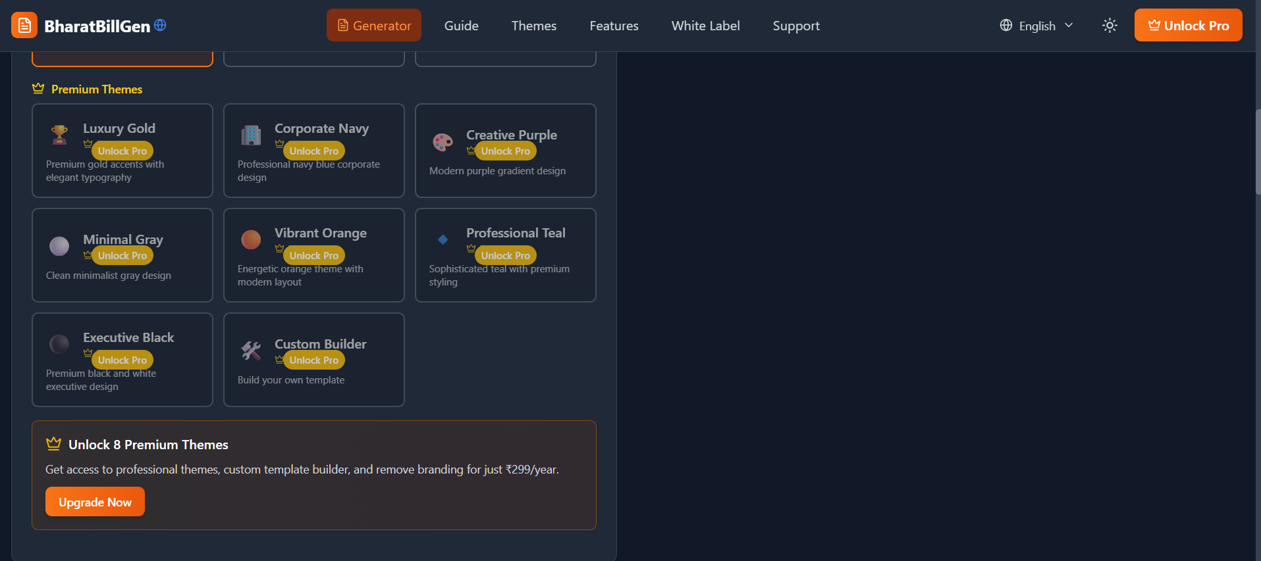Click the page vertical scrollbar
This screenshot has height=561, width=1261.
pyautogui.click(x=1258, y=151)
